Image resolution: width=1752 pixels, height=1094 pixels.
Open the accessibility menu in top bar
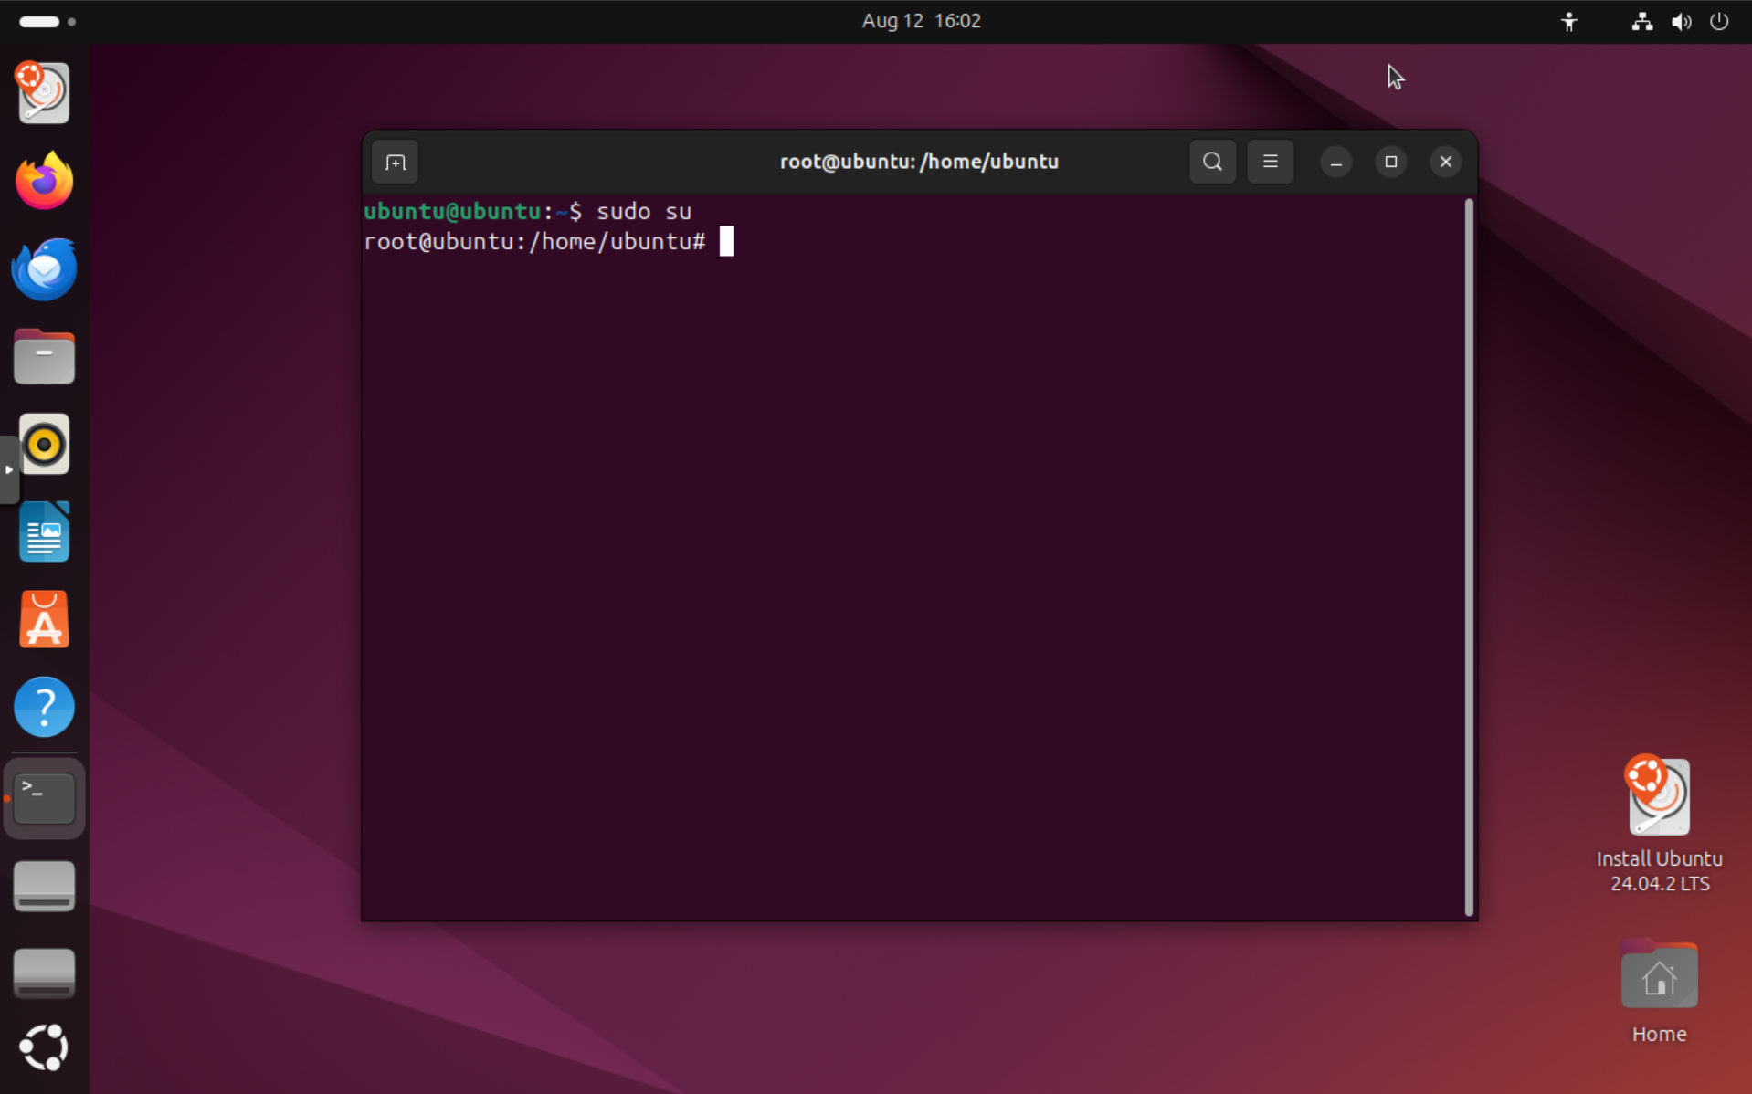pos(1568,21)
